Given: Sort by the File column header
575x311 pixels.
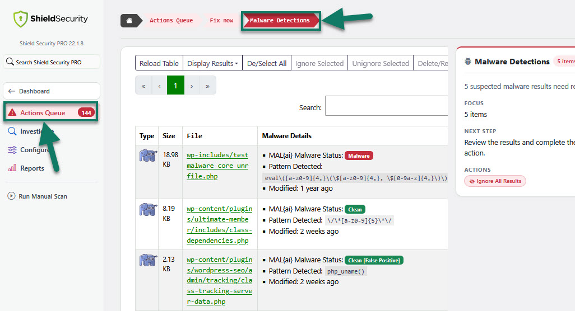Looking at the screenshot, I should [x=220, y=136].
